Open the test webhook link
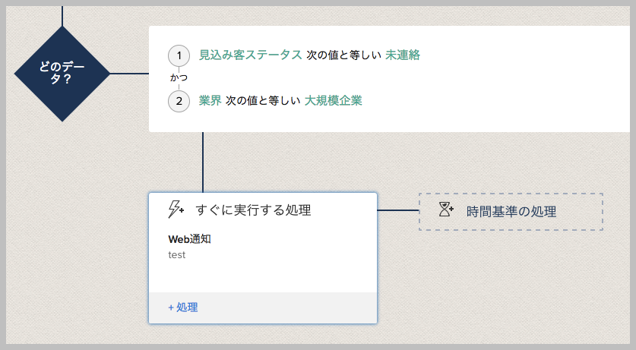Screen dimensions: 636x350 pyautogui.click(x=177, y=255)
